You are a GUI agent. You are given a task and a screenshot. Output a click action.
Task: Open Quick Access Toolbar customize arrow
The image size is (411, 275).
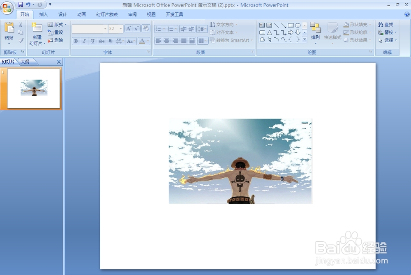pyautogui.click(x=50, y=5)
